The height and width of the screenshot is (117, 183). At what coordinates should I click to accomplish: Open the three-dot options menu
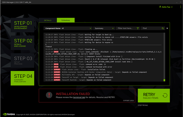point(181,7)
